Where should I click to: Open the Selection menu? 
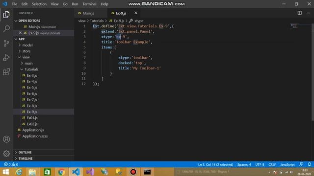tap(39, 4)
